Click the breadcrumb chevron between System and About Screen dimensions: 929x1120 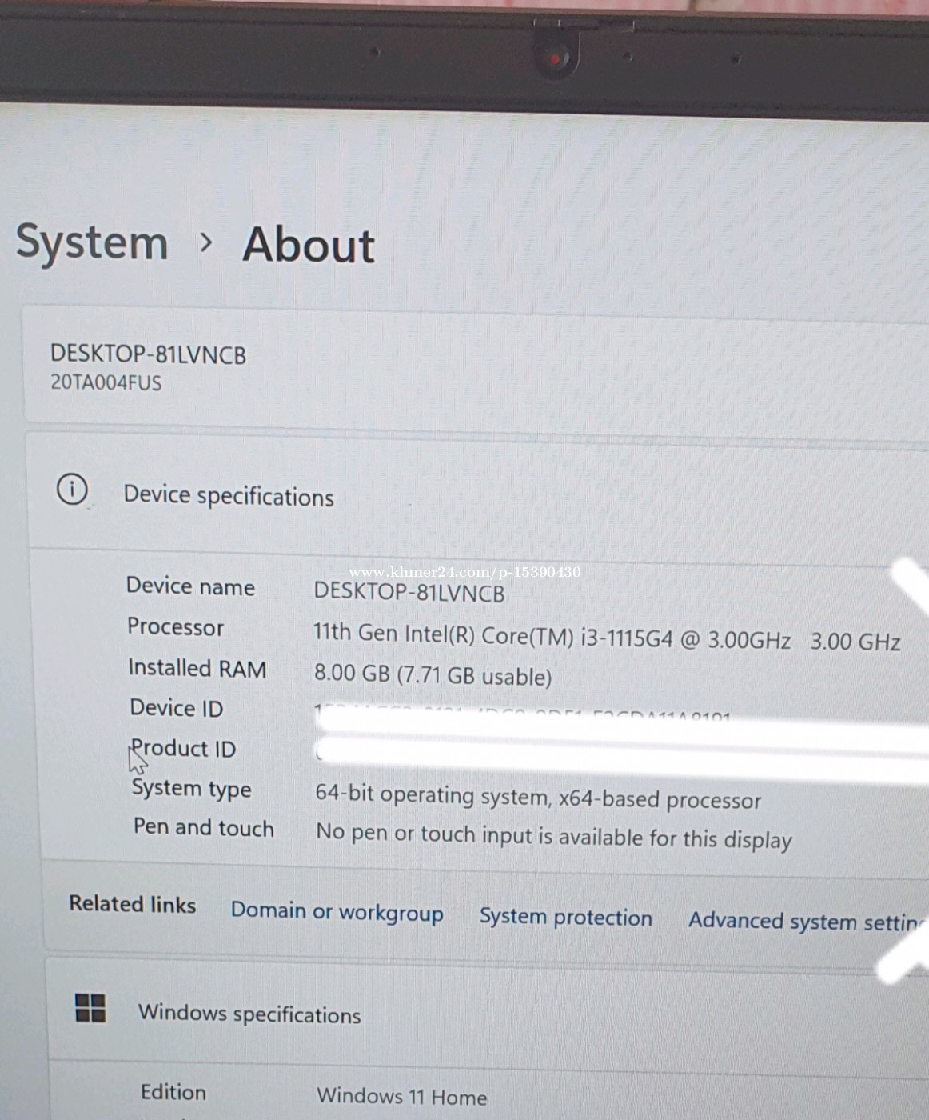click(206, 242)
